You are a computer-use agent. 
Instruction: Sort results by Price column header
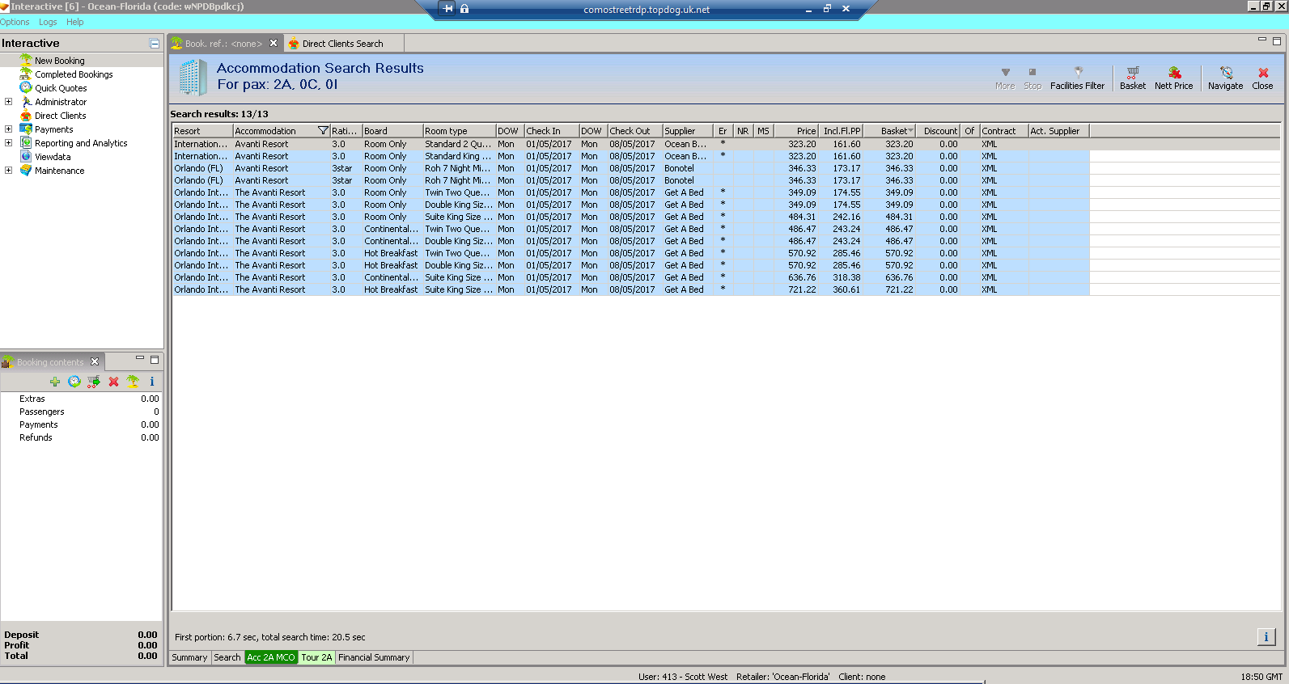796,131
